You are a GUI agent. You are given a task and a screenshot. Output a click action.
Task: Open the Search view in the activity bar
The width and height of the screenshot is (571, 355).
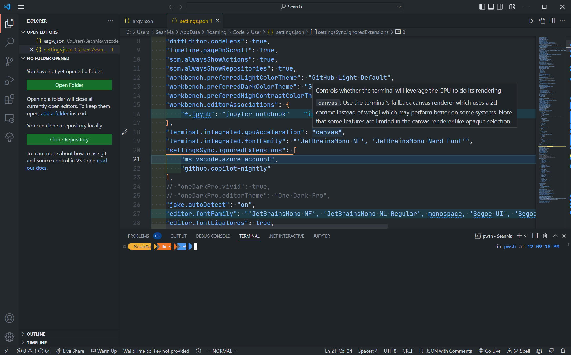click(9, 42)
